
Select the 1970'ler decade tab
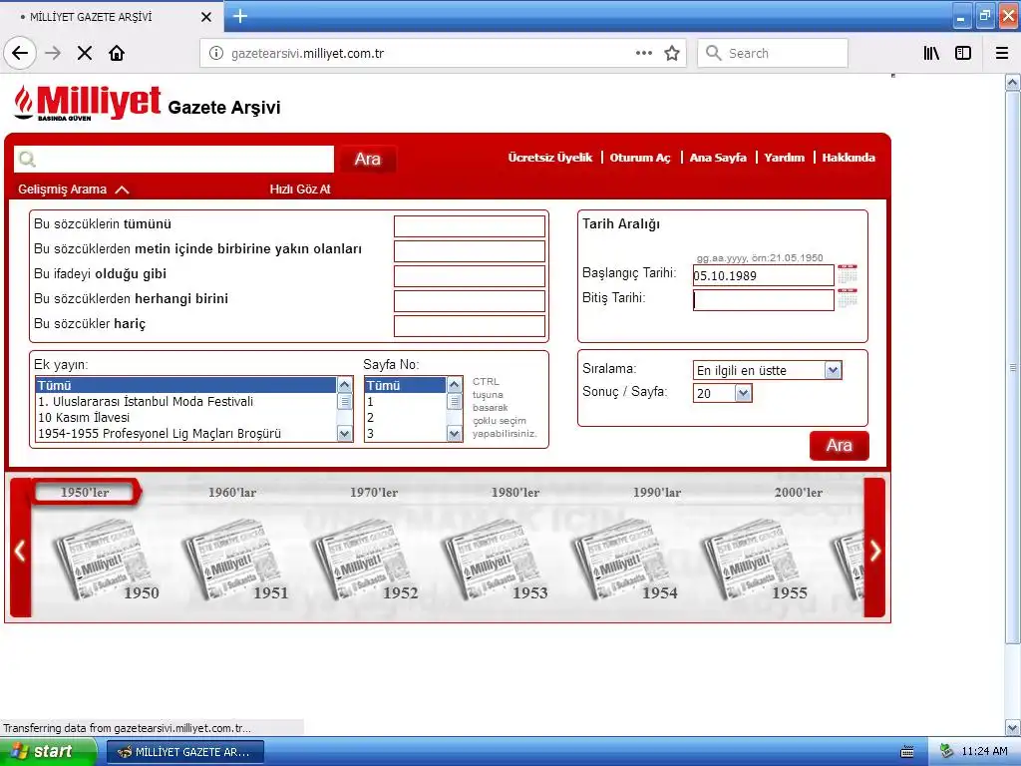(374, 493)
